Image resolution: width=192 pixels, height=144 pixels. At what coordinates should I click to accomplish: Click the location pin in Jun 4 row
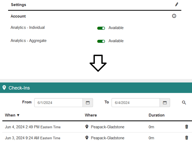point(87,127)
